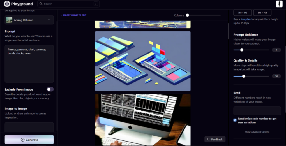Click the plus icon on Generate
The image size is (286, 146).
click(x=22, y=140)
